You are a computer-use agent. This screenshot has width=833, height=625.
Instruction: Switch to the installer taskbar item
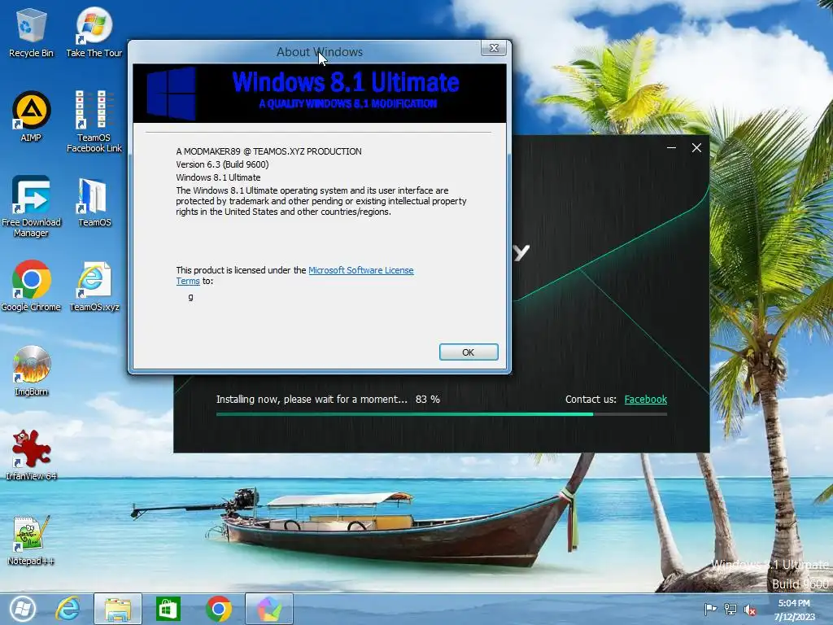coord(269,609)
